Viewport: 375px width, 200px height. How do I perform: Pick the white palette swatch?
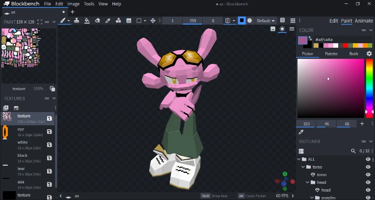click(x=336, y=46)
